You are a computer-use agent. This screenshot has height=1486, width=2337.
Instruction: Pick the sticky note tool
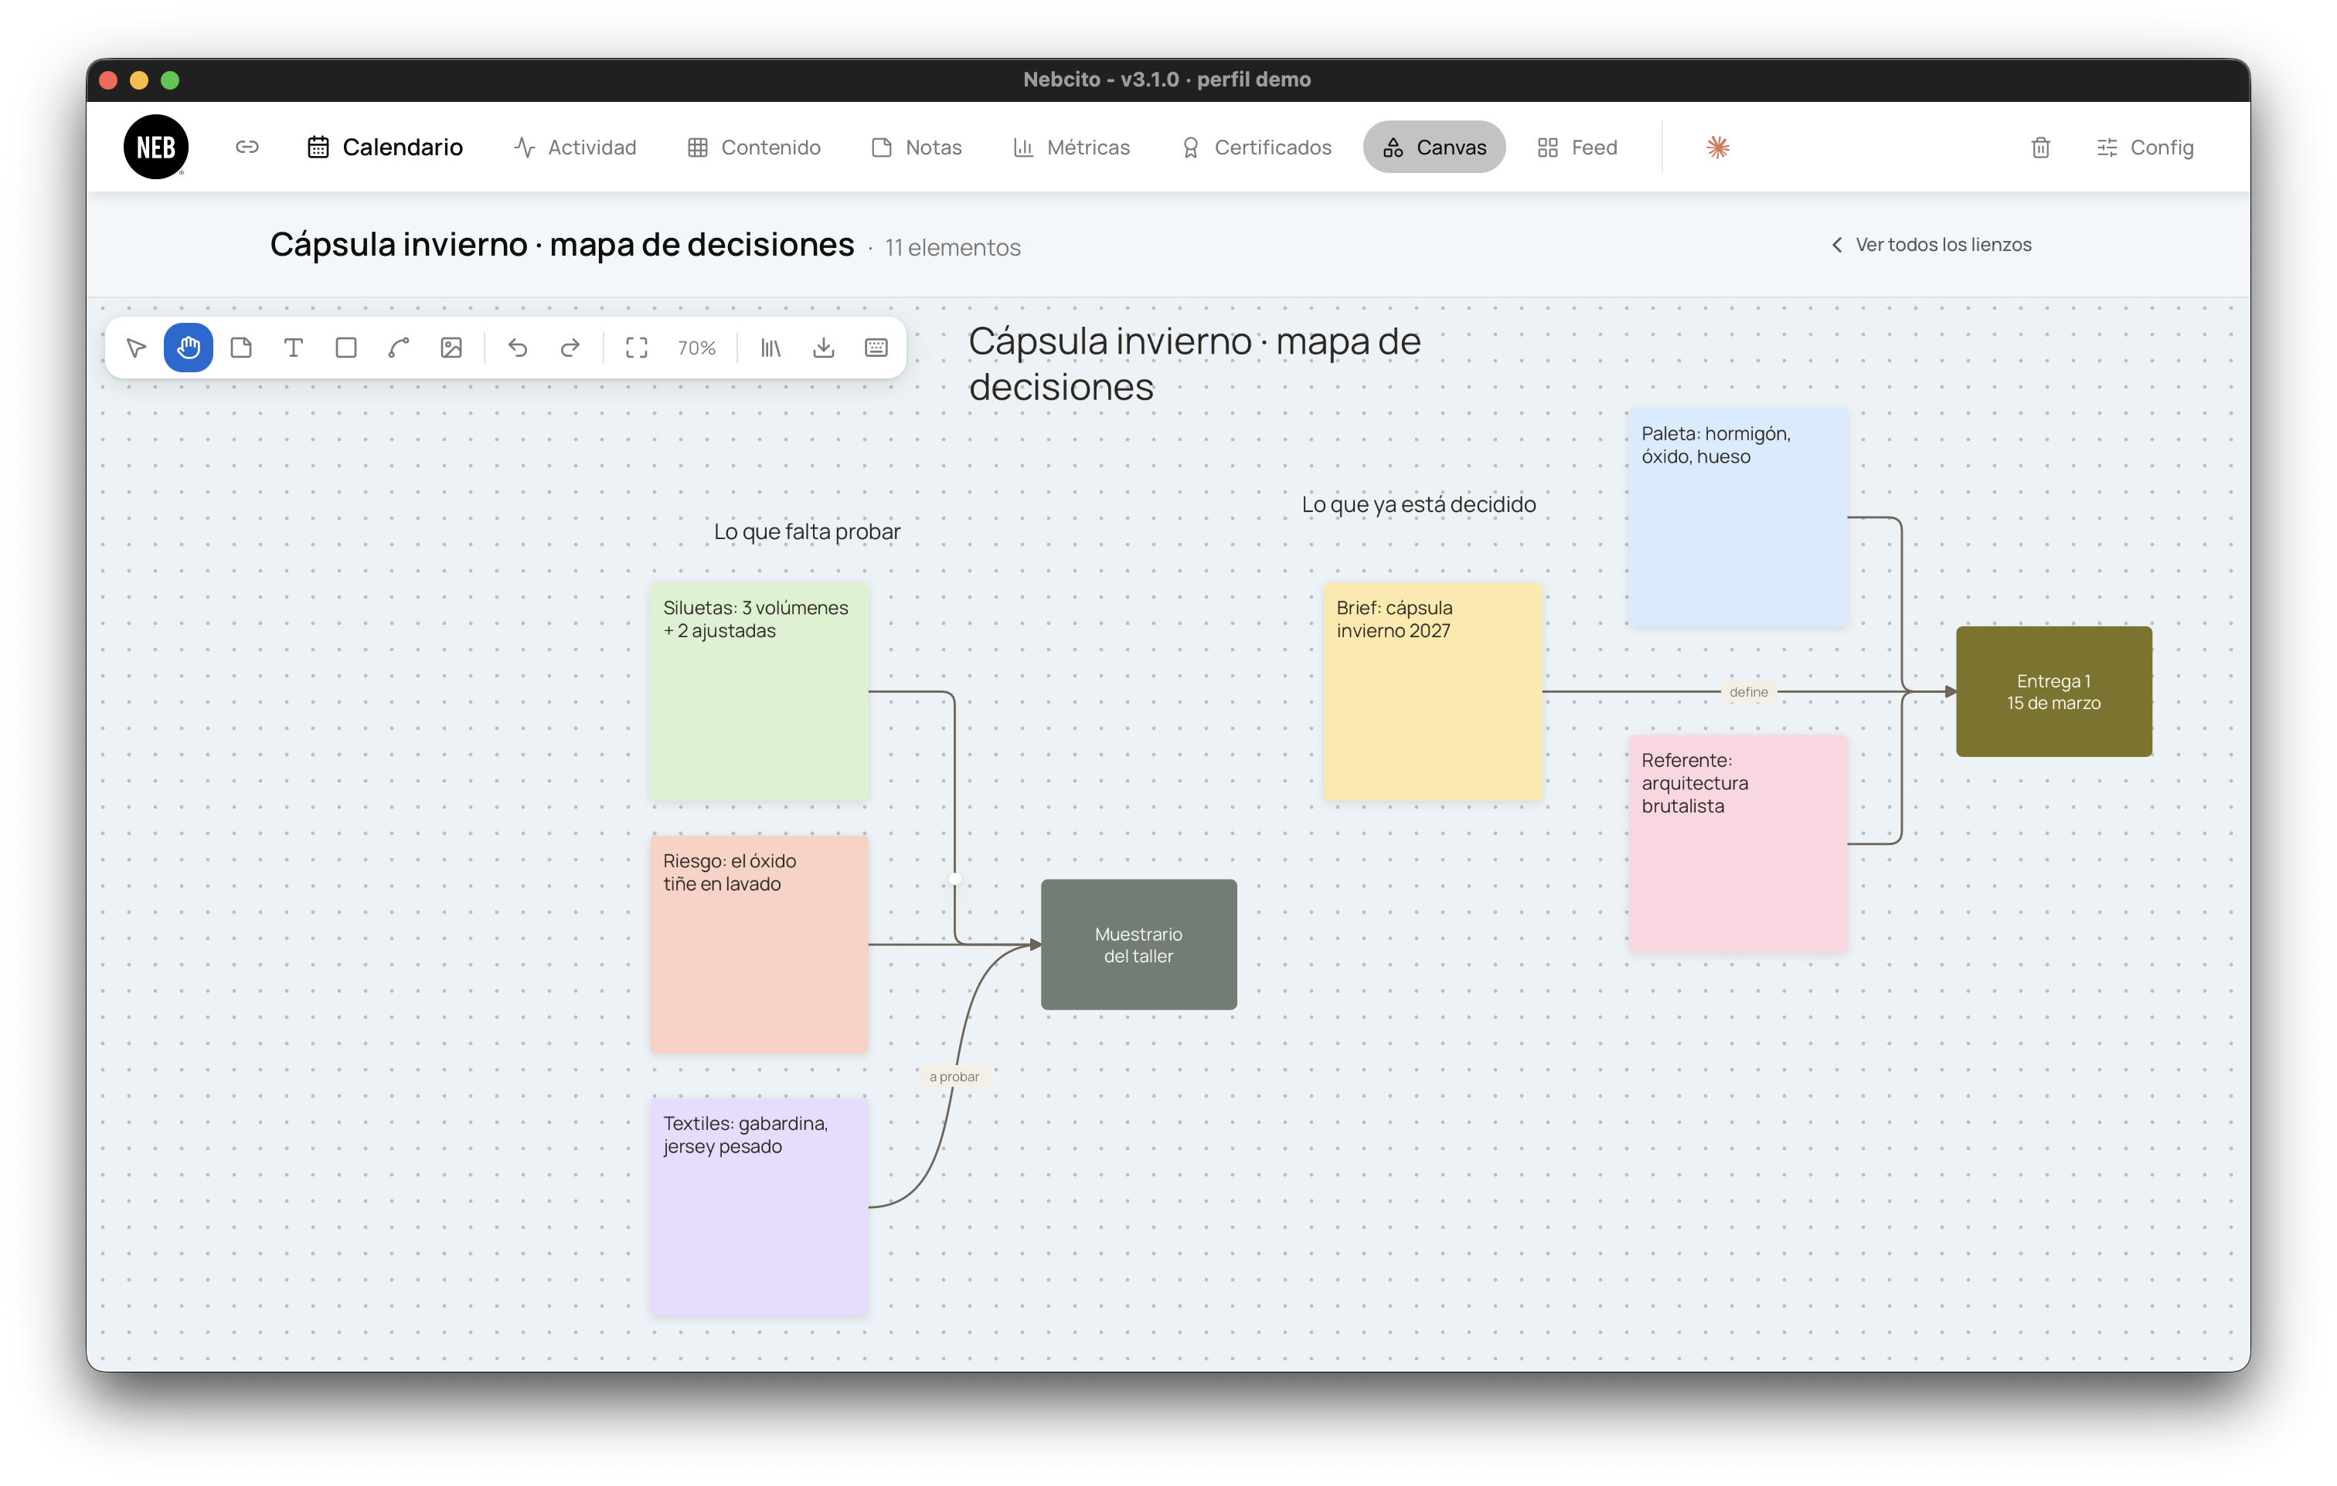tap(240, 348)
